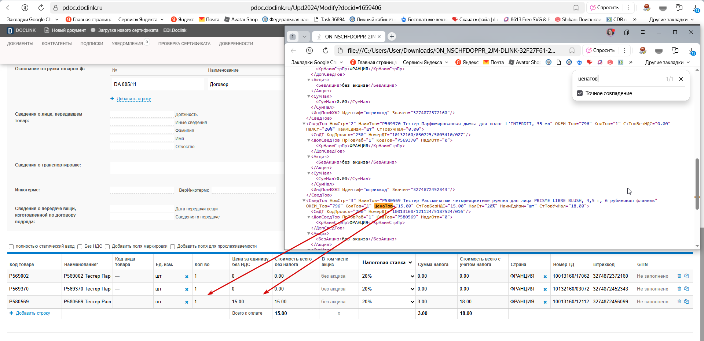Open new tab in front browser window

coord(392,36)
